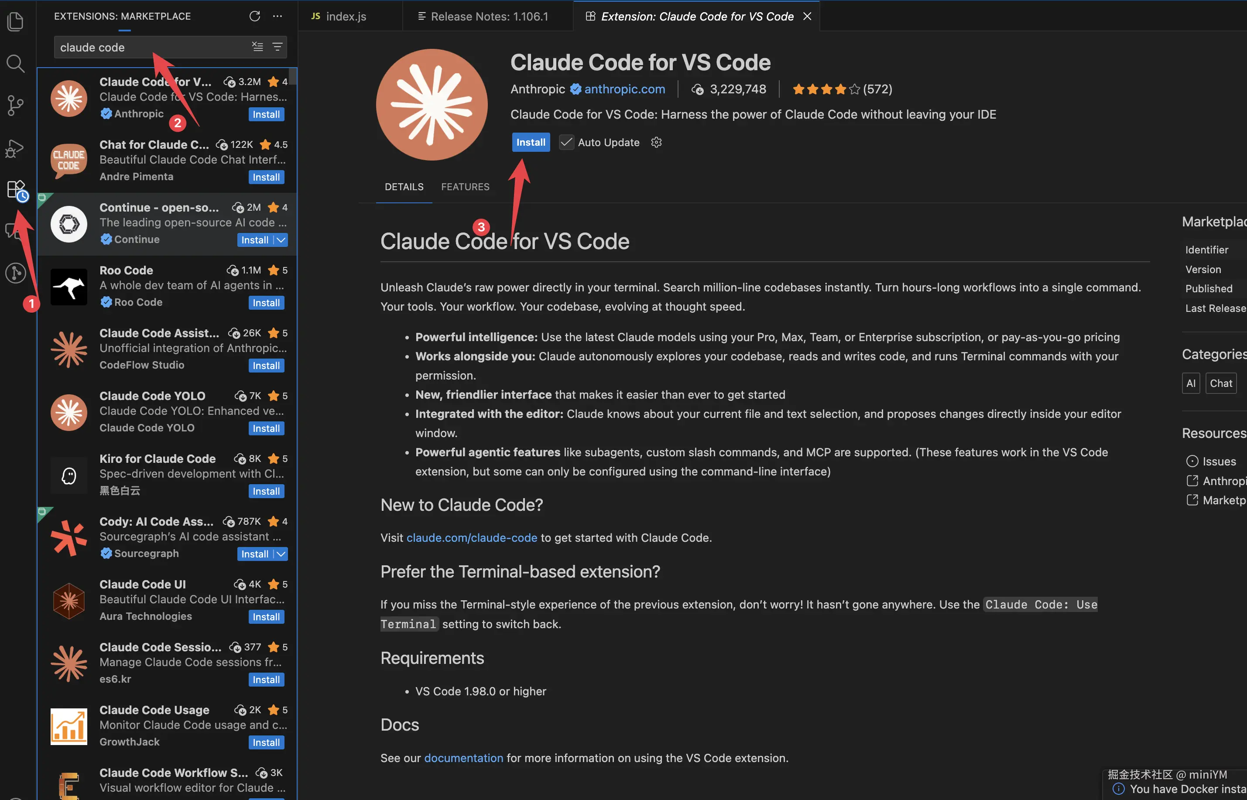Screen dimensions: 1247x800
Task: Open the Explorer view in activity bar
Action: pos(16,22)
